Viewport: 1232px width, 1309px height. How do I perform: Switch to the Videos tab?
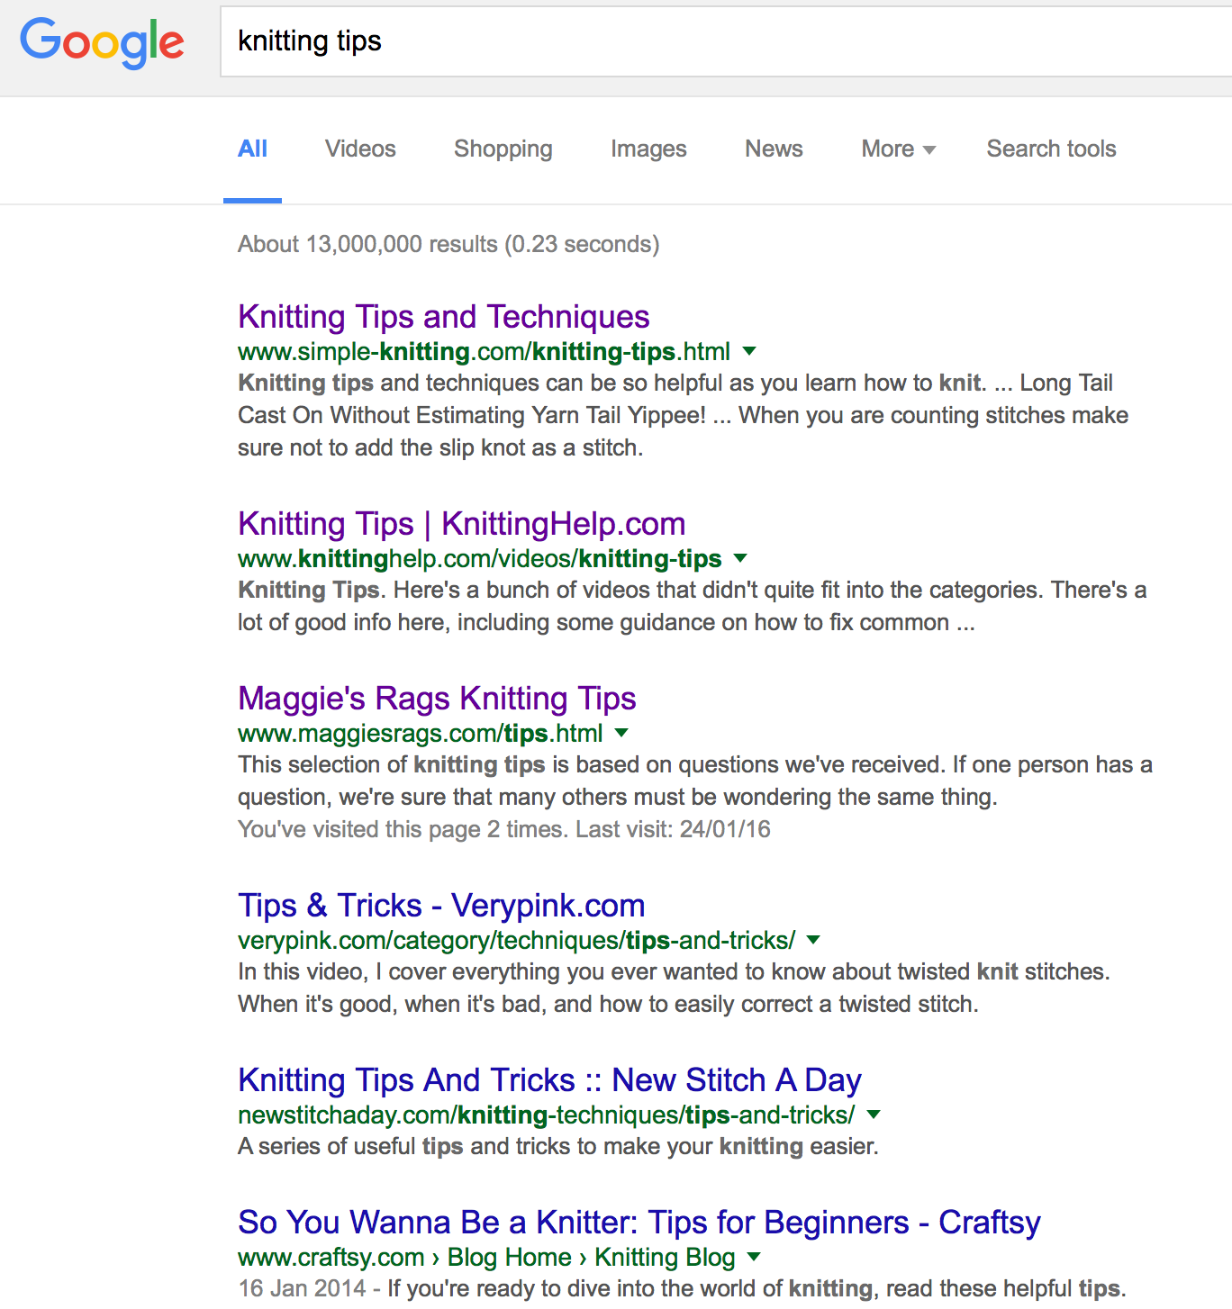(x=360, y=149)
